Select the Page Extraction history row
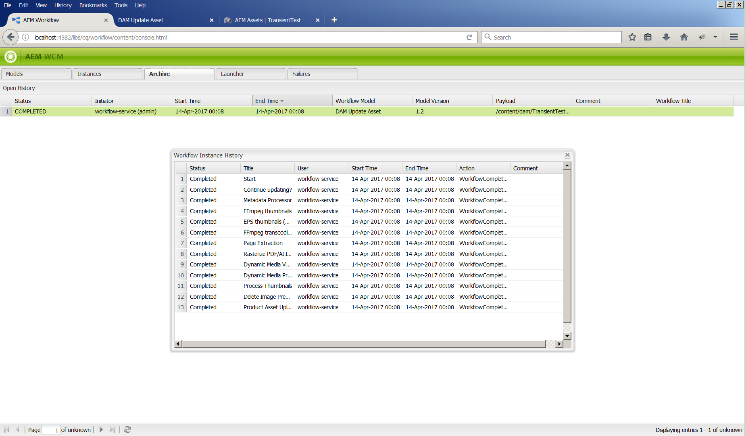The height and width of the screenshot is (436, 746). pyautogui.click(x=369, y=243)
